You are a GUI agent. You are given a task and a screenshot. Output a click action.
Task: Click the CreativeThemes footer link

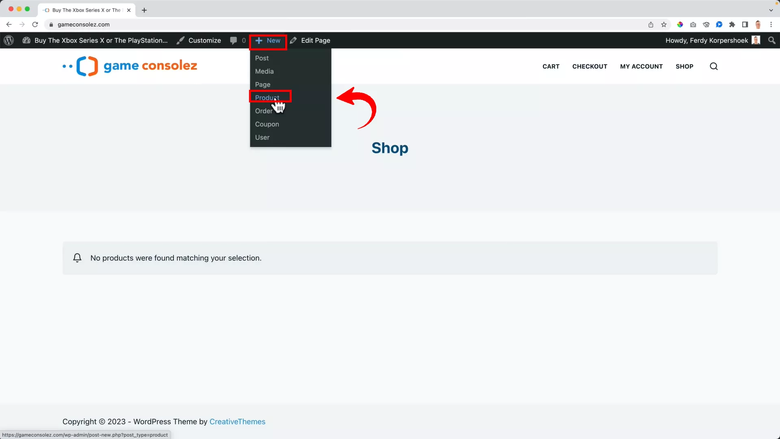point(237,422)
